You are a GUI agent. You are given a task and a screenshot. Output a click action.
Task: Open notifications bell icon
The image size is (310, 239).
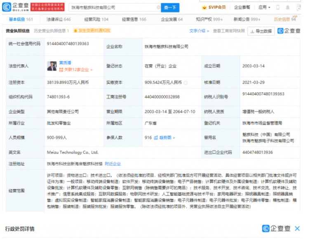pyautogui.click(x=288, y=7)
